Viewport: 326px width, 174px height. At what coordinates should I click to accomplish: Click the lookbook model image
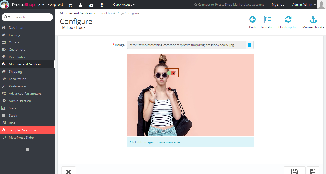pos(190,95)
